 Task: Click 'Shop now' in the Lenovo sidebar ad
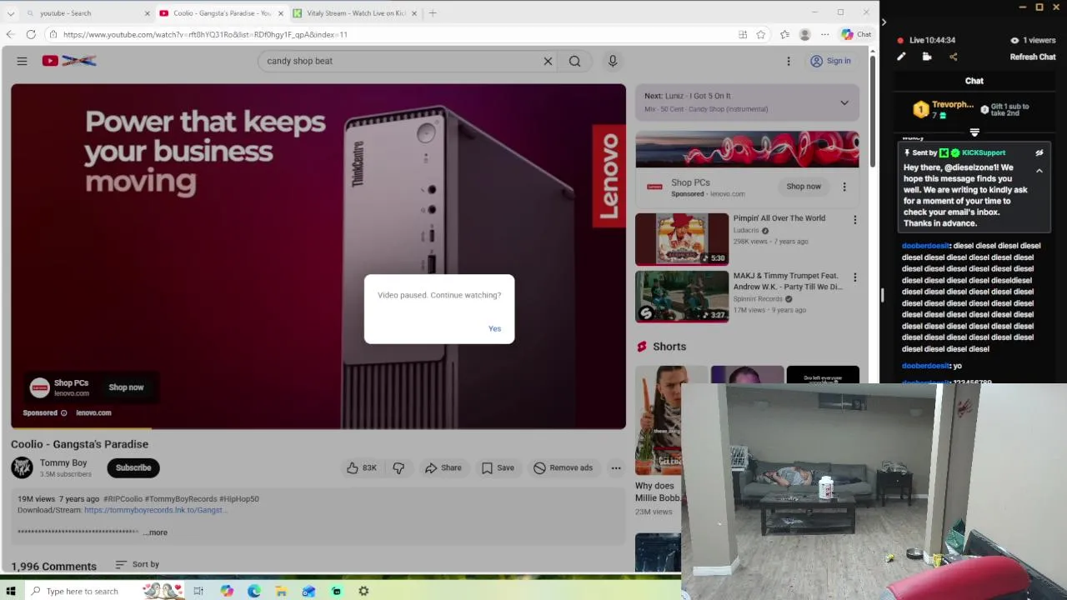(804, 187)
